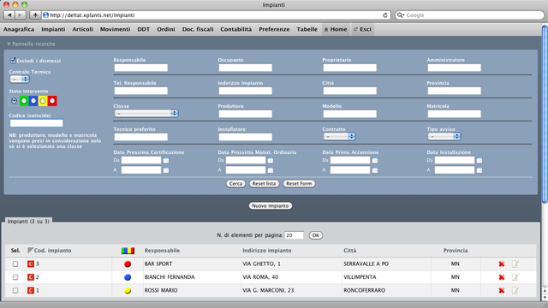
Task: Click the sort flag icon beside Cod. impianto
Action: (x=31, y=251)
